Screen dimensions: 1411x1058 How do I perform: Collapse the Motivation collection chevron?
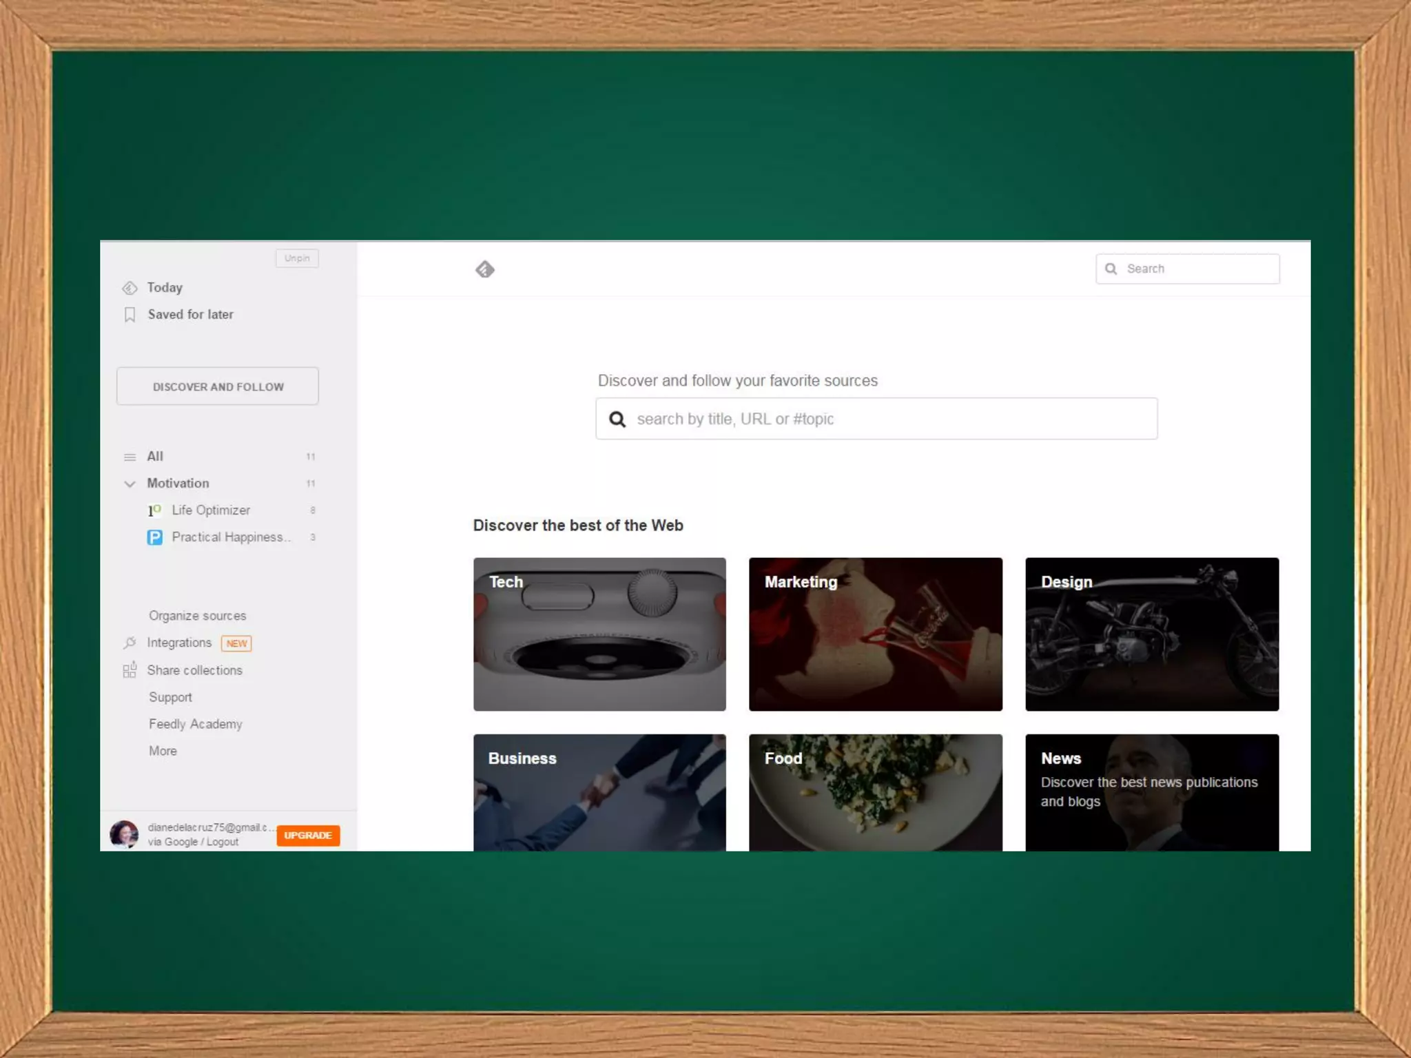[130, 484]
